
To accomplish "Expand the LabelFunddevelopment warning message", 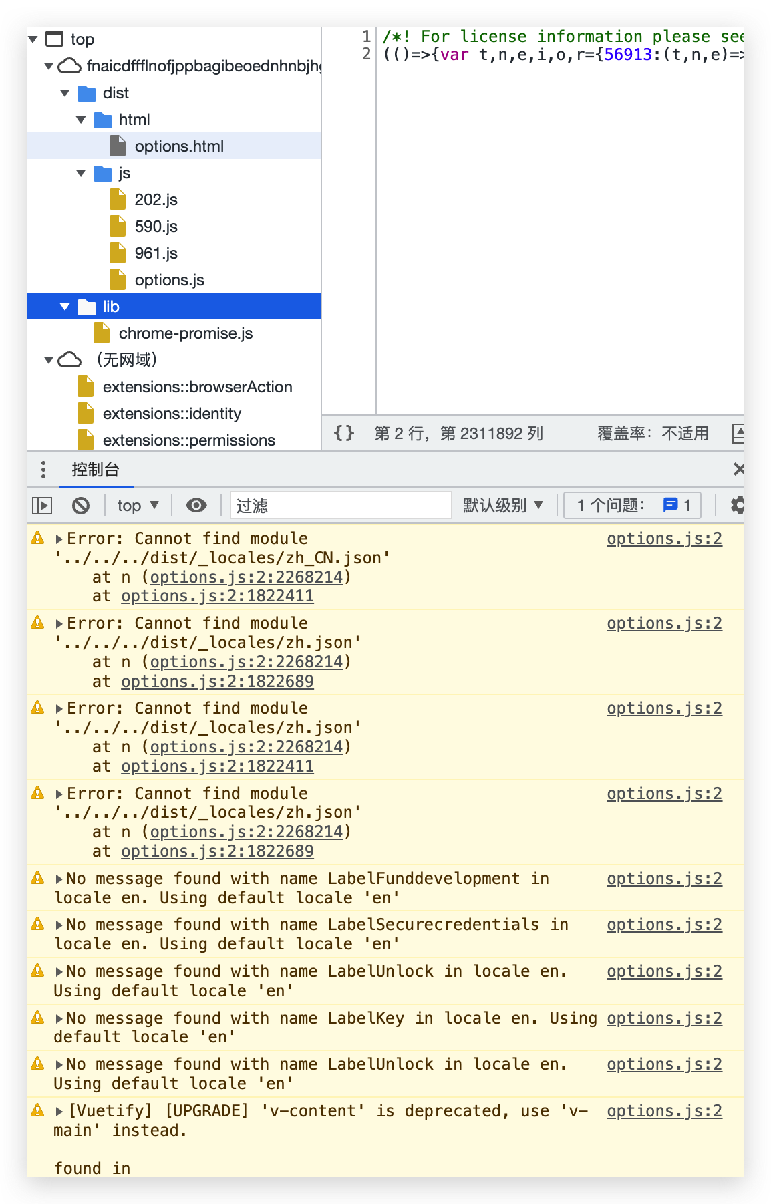I will tap(59, 879).
